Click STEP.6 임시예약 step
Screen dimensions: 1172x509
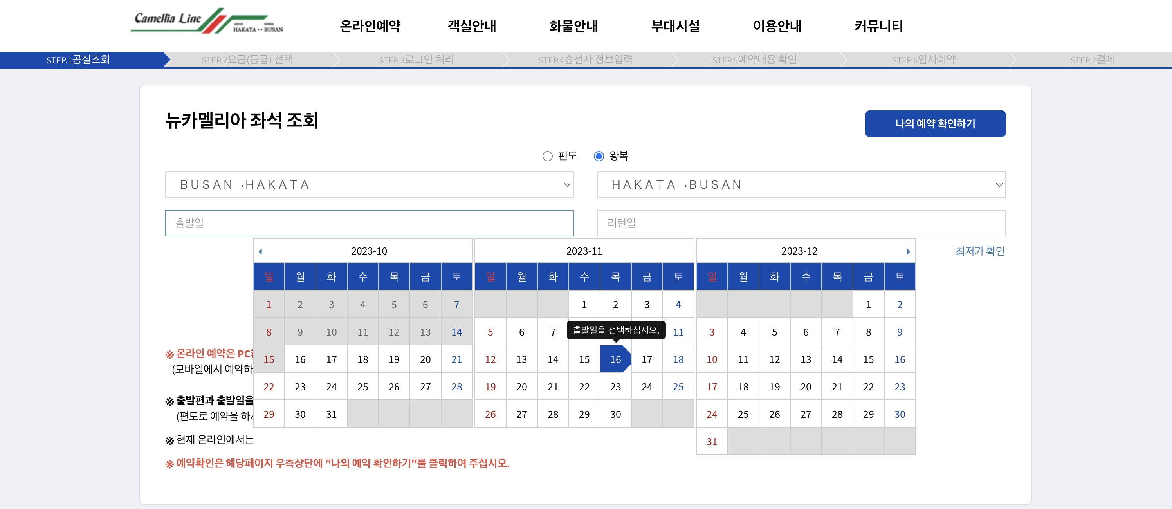[923, 60]
